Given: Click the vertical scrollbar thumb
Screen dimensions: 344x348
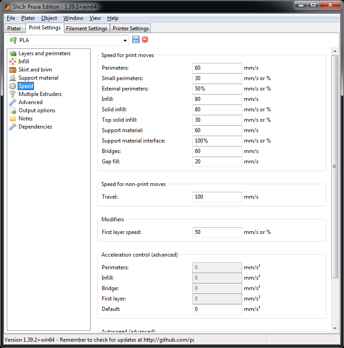Looking at the screenshot, I should pos(335,167).
